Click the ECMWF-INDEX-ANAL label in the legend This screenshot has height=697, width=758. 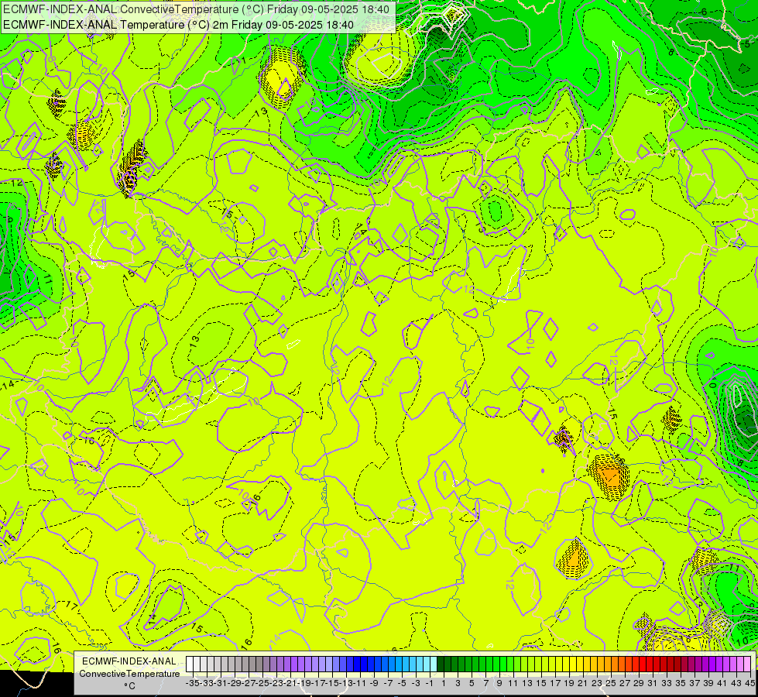[x=129, y=661]
